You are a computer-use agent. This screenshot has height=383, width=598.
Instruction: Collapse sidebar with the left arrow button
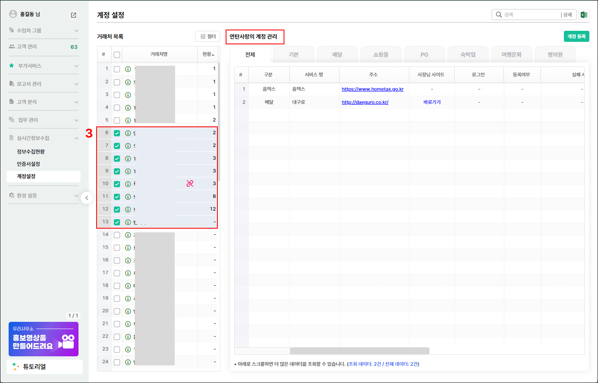pos(86,198)
